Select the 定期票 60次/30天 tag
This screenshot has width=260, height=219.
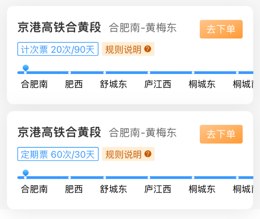[58, 154]
